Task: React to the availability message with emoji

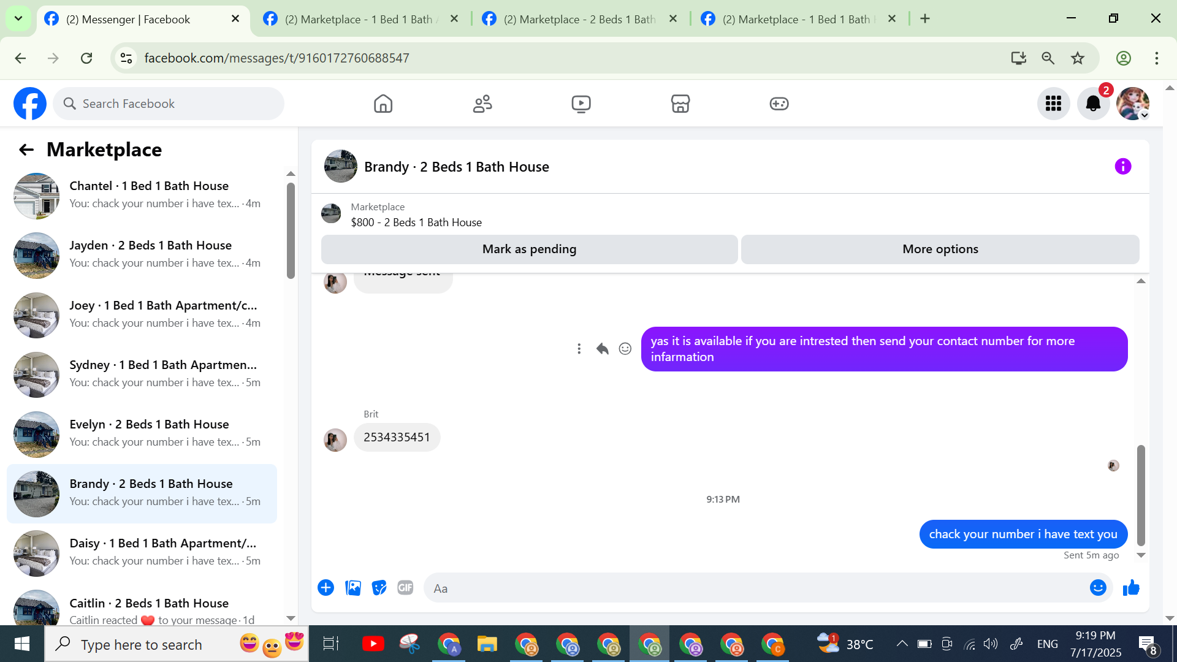Action: (625, 349)
